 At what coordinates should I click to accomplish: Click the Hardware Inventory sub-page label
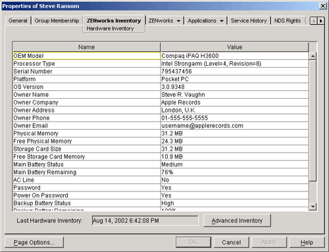coord(110,28)
